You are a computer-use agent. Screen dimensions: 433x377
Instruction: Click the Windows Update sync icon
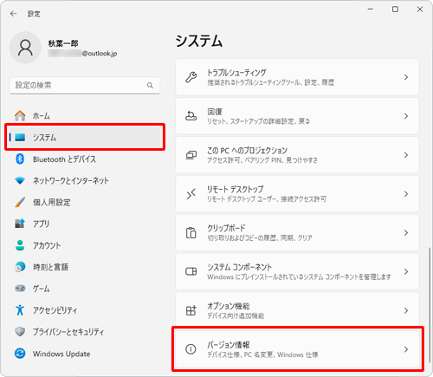pyautogui.click(x=20, y=354)
